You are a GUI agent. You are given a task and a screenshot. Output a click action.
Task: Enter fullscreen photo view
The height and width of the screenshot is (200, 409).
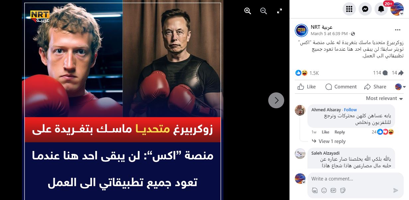point(280,11)
